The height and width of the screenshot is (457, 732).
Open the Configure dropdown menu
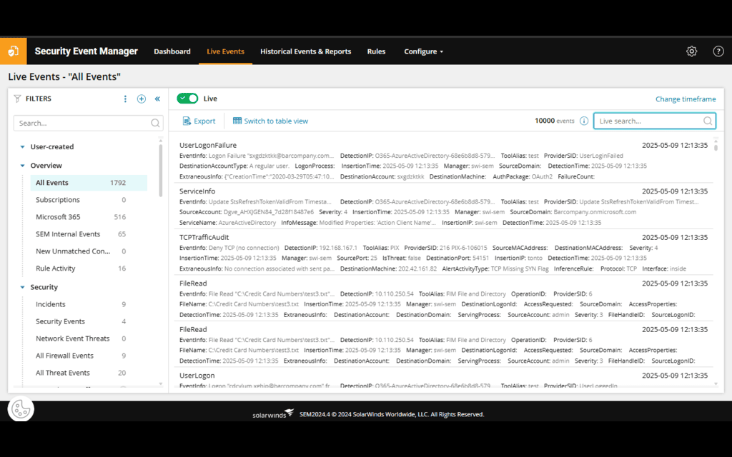tap(423, 51)
